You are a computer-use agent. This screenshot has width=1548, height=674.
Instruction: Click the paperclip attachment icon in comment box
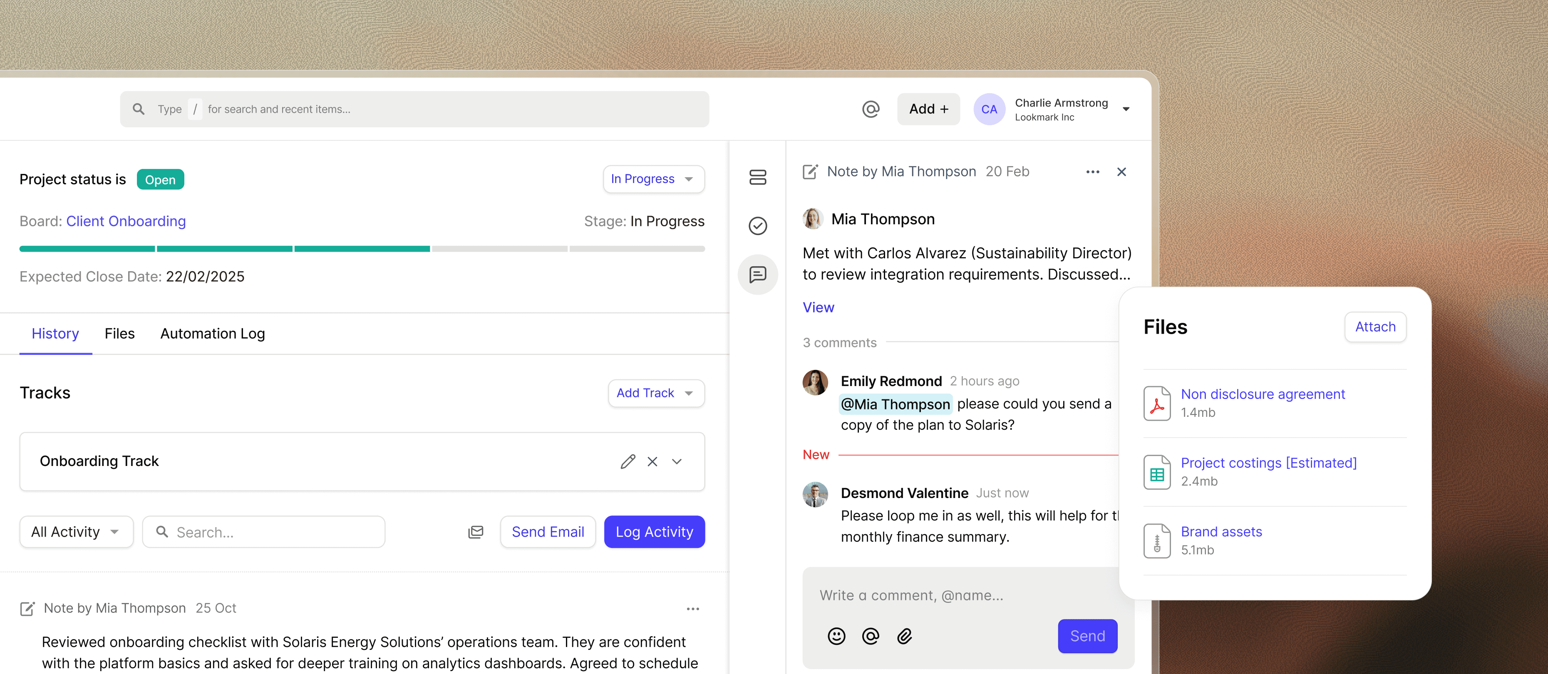[905, 636]
